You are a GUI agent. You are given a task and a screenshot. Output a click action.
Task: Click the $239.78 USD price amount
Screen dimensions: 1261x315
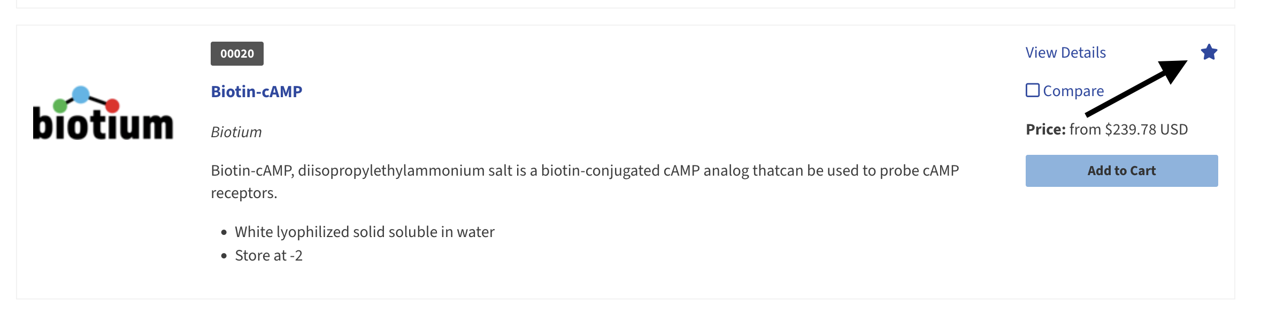coord(1146,129)
